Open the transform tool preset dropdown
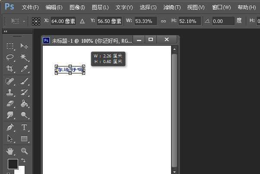Viewport: 260px width, 174px height. pyautogui.click(x=19, y=21)
